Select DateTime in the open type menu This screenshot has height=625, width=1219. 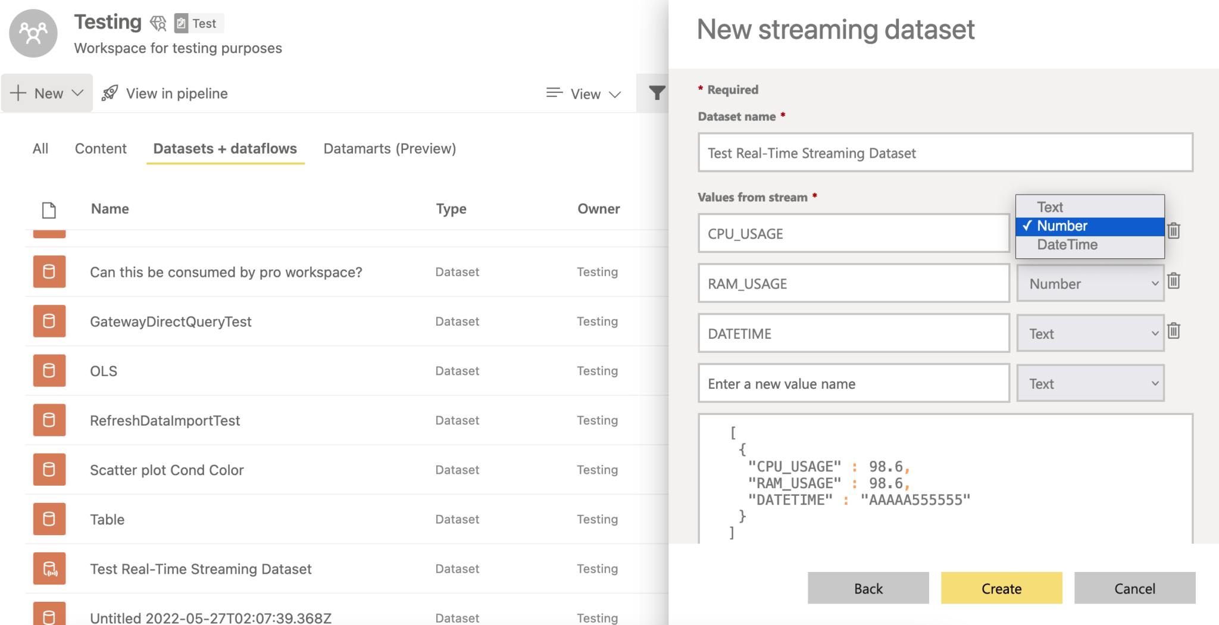point(1066,245)
